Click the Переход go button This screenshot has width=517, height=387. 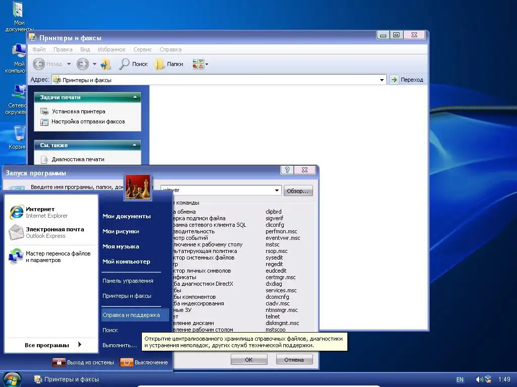click(x=406, y=80)
